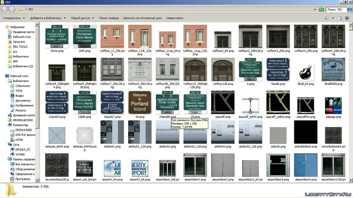
Task: Click Показ слайдов in the toolbar
Action: coord(109,18)
